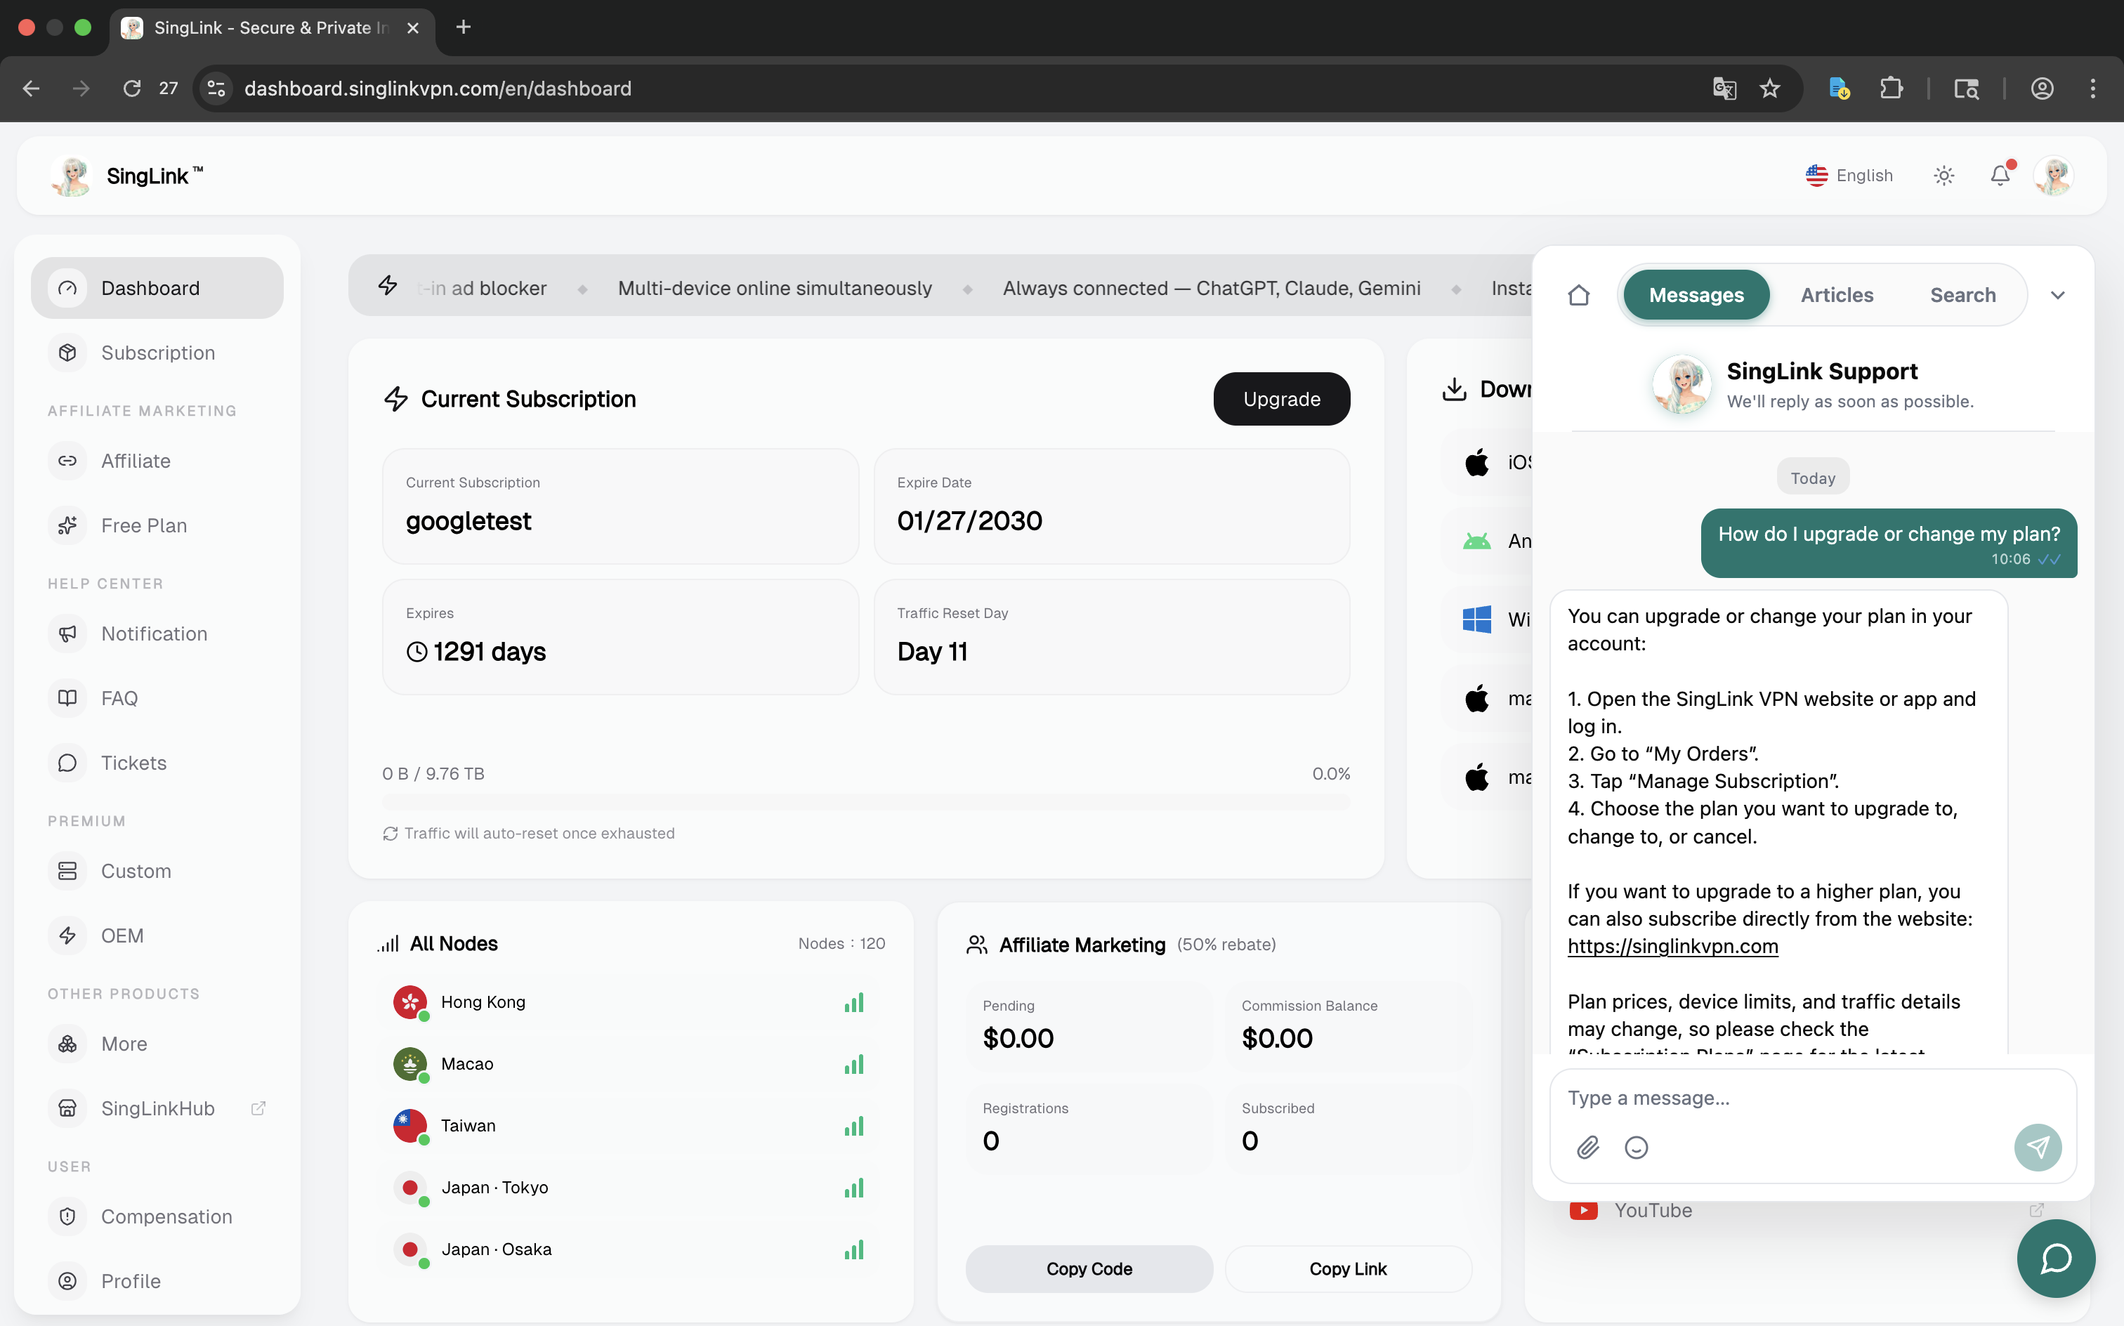Click the Expire Date 01/27/2030 card
Image resolution: width=2124 pixels, height=1326 pixels.
pyautogui.click(x=1111, y=506)
